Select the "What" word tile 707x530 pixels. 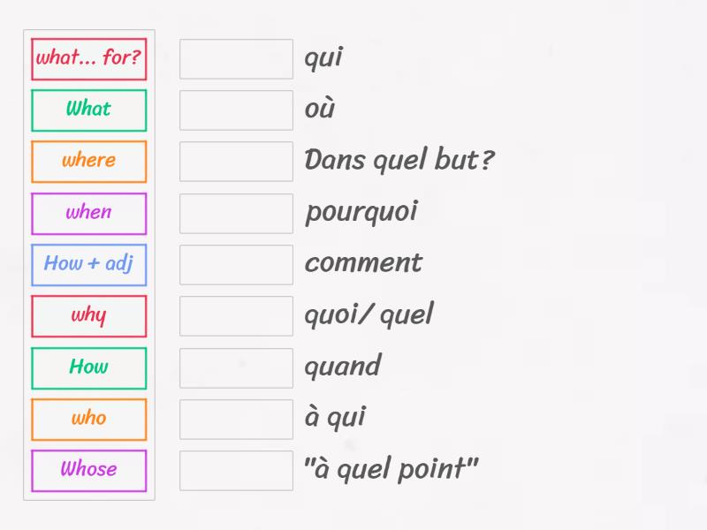88,110
